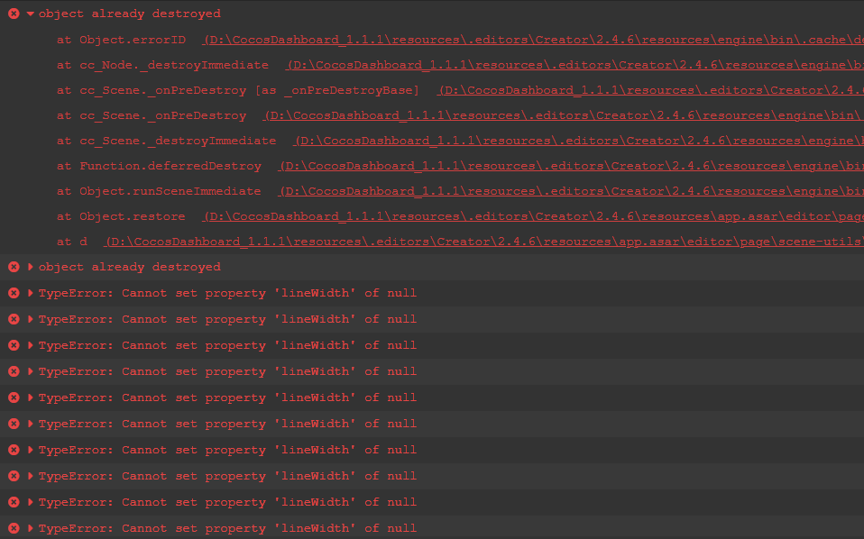Viewport: 864px width, 539px height.
Task: Click the error icon on the collapsed 'object already destroyed' row
Action: [x=14, y=267]
